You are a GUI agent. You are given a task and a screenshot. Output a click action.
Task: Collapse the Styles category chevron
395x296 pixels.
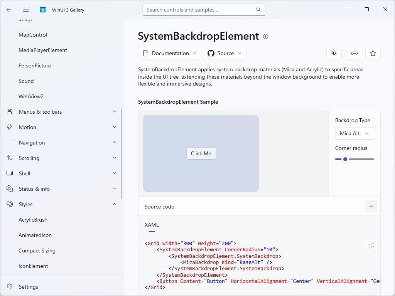pos(115,204)
